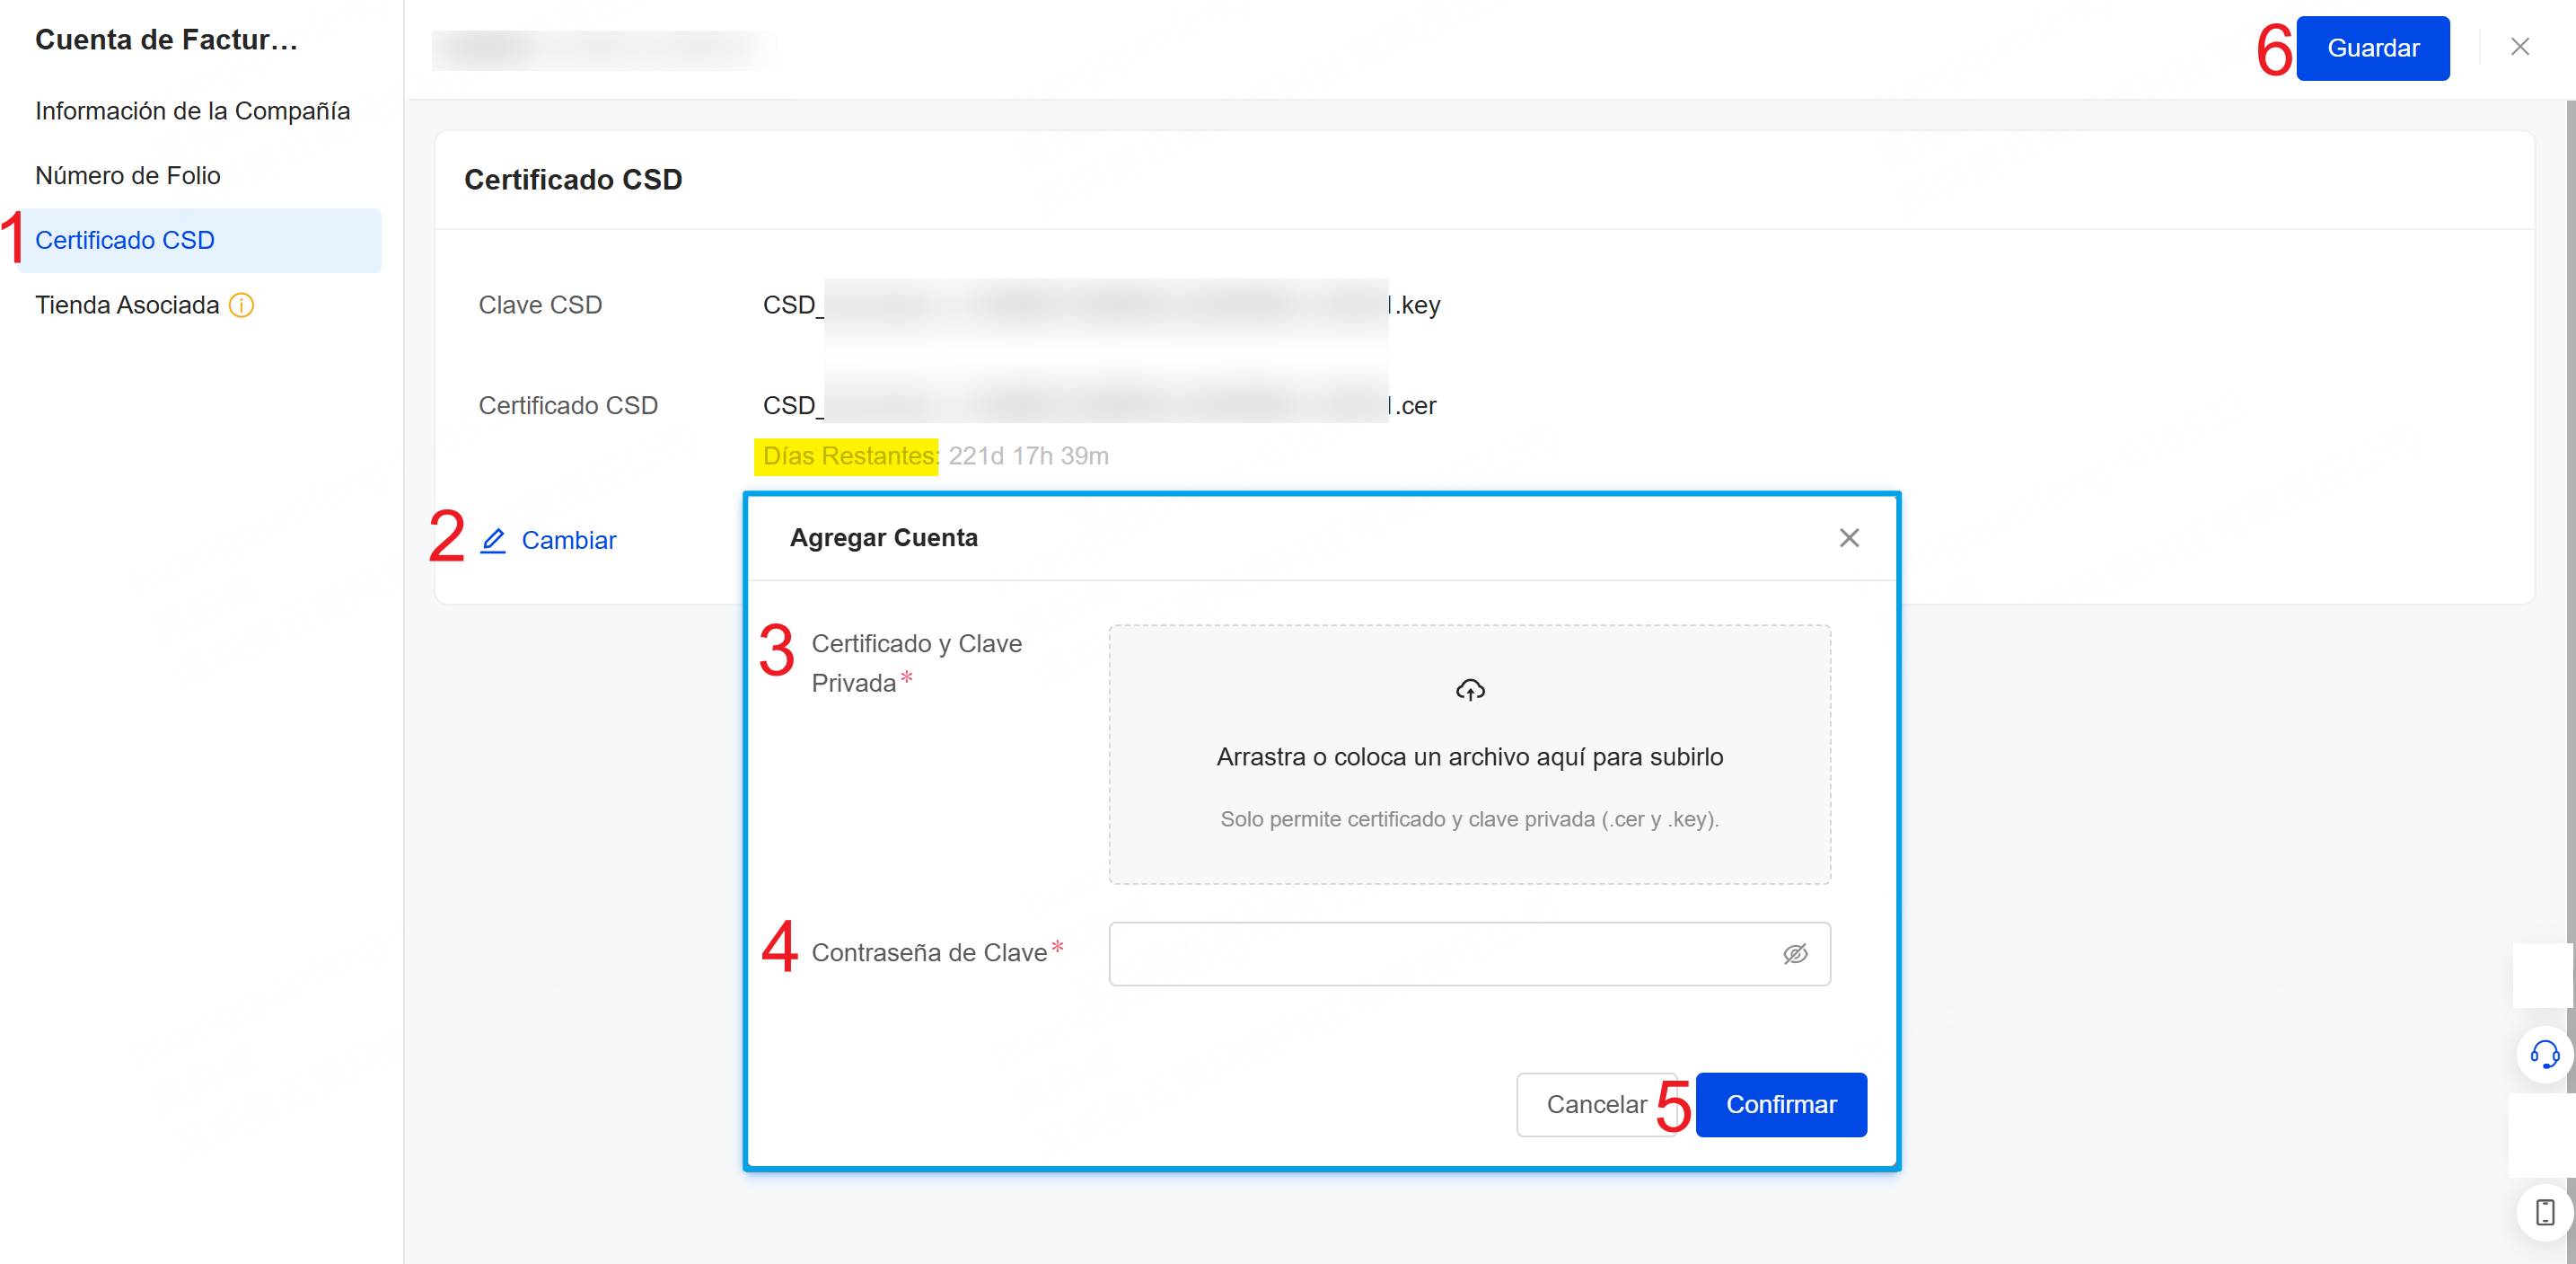This screenshot has height=1264, width=2576.
Task: Select Certificado CSD in sidebar
Action: [x=199, y=240]
